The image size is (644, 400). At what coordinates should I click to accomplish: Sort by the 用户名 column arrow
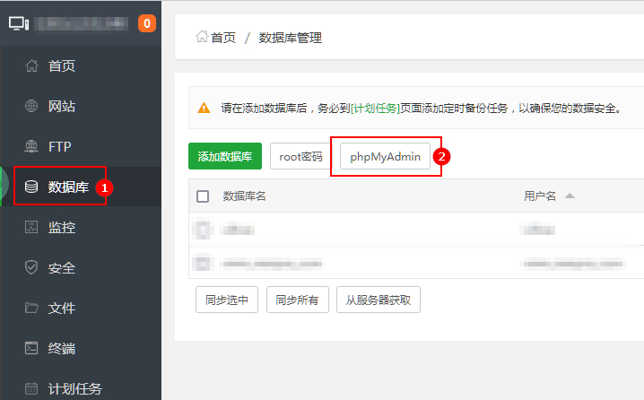[x=570, y=196]
